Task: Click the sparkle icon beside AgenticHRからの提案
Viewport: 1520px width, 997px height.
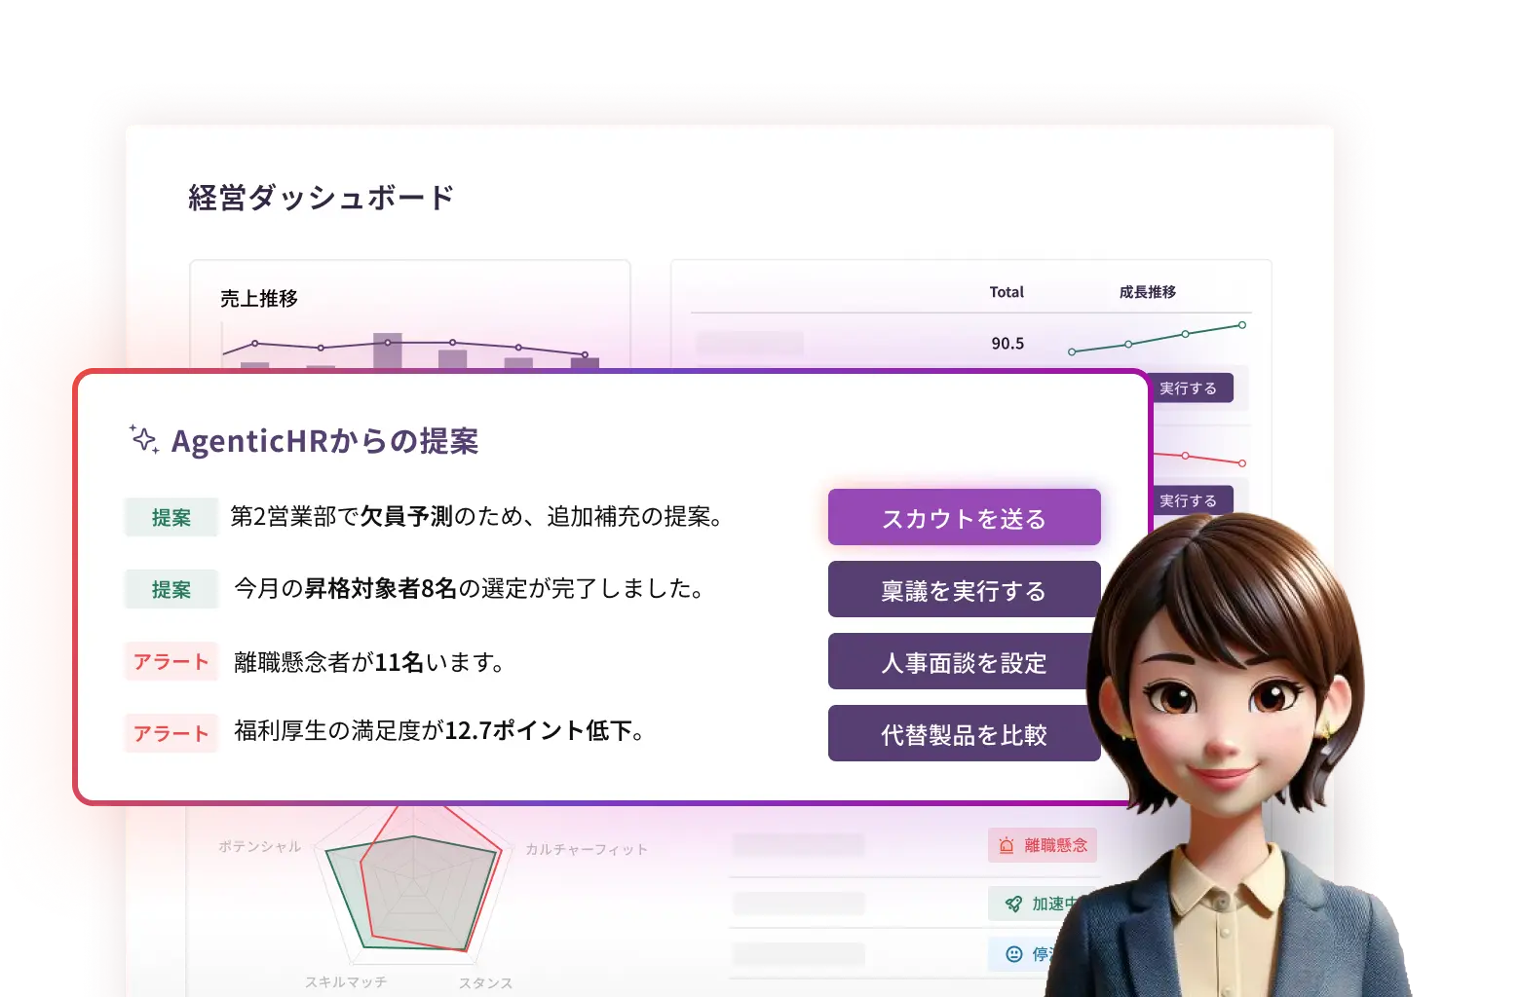Action: point(144,439)
